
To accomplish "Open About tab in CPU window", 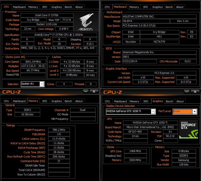I will (x=79, y=7).
